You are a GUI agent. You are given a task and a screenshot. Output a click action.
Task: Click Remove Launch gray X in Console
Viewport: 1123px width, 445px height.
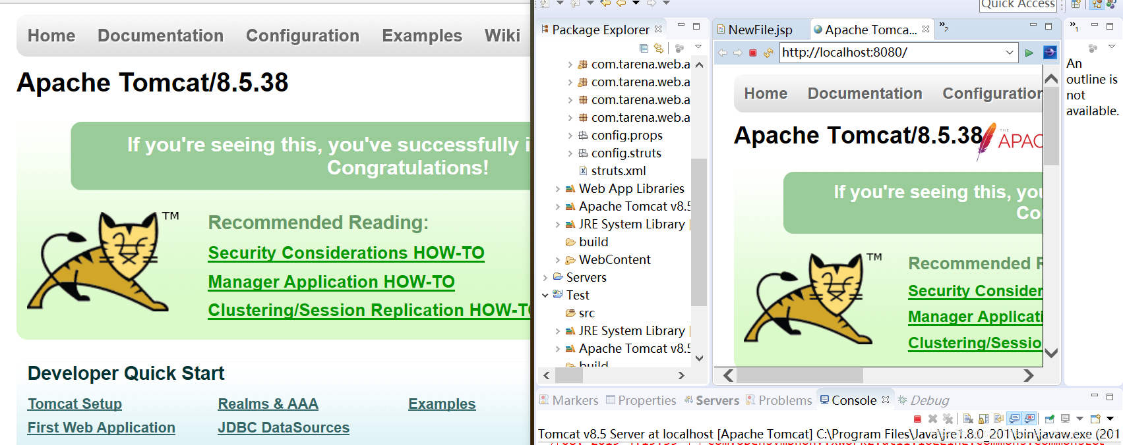tap(932, 419)
